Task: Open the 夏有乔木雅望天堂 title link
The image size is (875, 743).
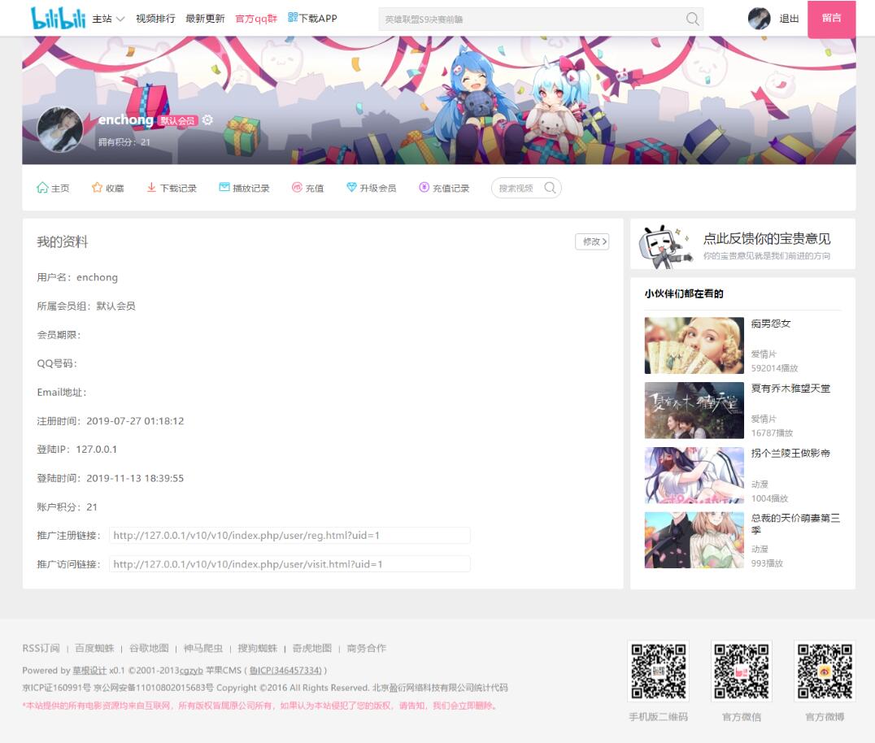Action: [x=790, y=389]
